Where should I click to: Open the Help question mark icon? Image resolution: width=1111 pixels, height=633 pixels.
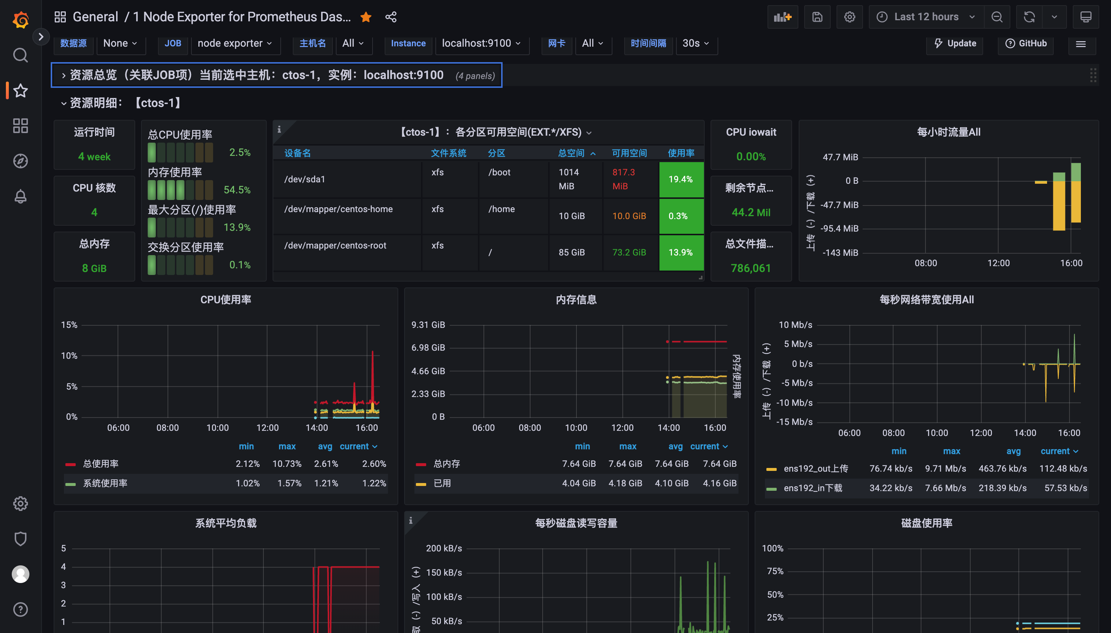coord(21,609)
